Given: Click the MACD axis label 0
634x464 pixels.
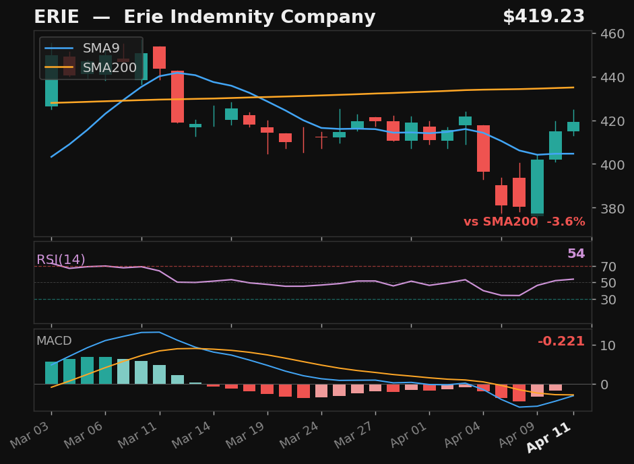Looking at the screenshot, I should point(604,385).
